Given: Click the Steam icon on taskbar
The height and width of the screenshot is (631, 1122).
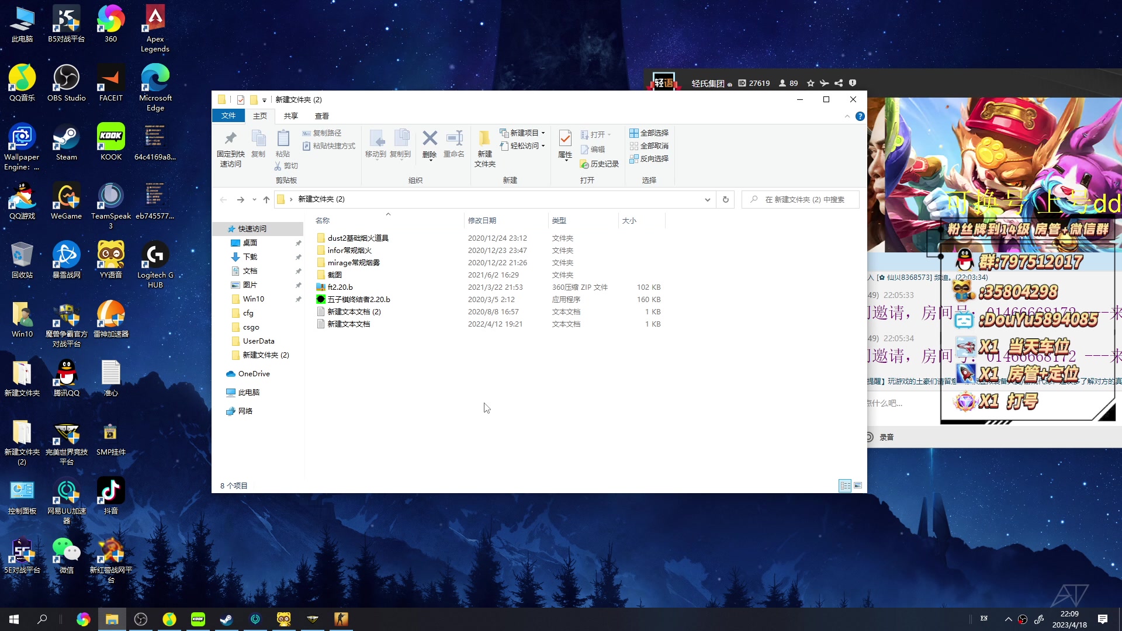Looking at the screenshot, I should (226, 619).
